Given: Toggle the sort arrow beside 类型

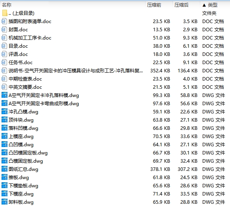Looking at the screenshot, I should click(204, 5).
